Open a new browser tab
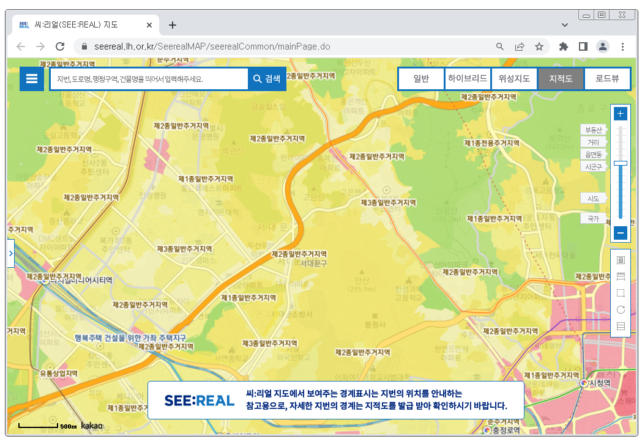642x439 pixels. click(173, 25)
